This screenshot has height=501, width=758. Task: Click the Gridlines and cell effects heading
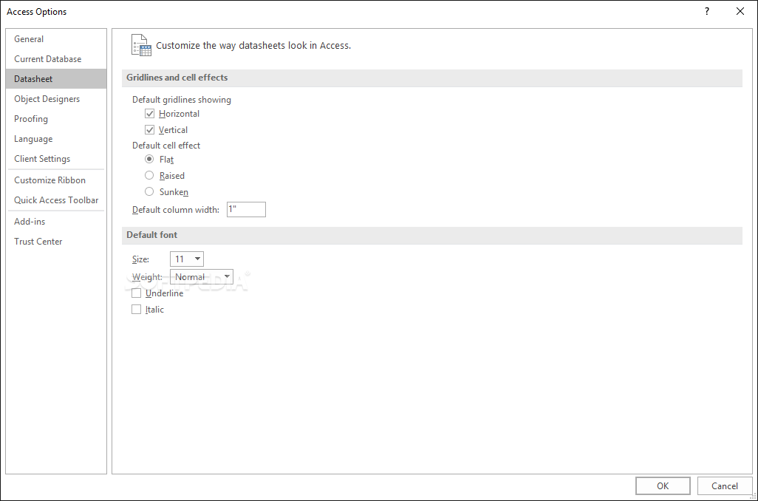pyautogui.click(x=177, y=78)
